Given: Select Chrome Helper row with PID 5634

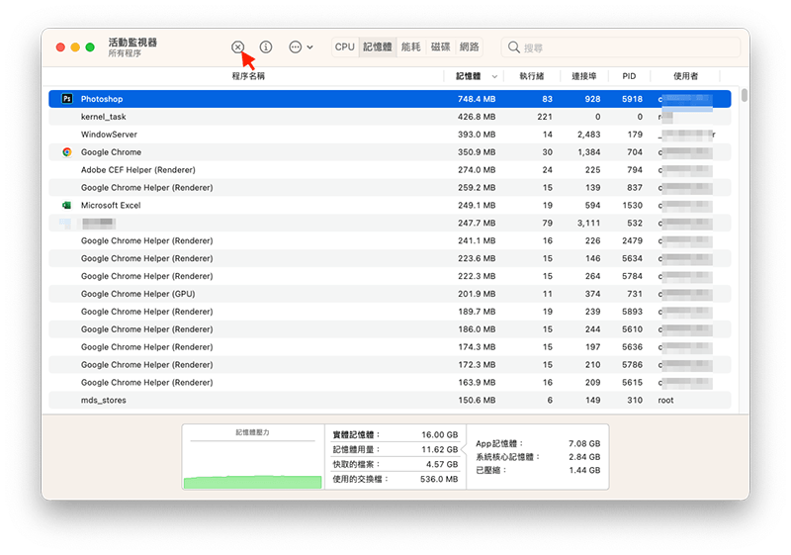Looking at the screenshot, I should (x=390, y=258).
